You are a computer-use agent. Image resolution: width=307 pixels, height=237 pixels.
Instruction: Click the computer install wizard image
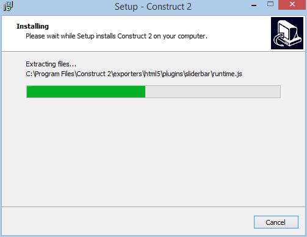click(287, 33)
